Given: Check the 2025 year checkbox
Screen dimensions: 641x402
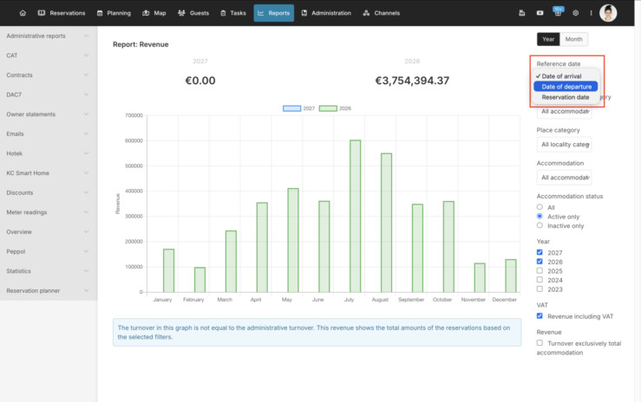Looking at the screenshot, I should (540, 270).
